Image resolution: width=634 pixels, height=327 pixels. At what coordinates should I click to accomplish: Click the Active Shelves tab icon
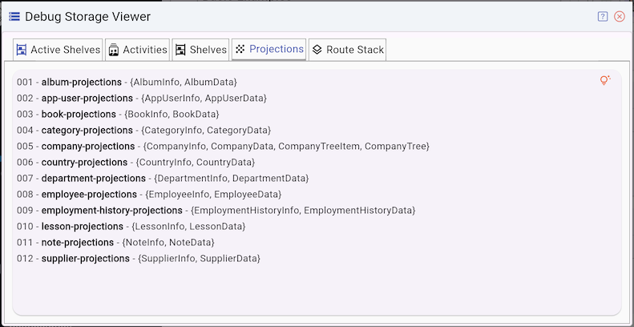(22, 50)
